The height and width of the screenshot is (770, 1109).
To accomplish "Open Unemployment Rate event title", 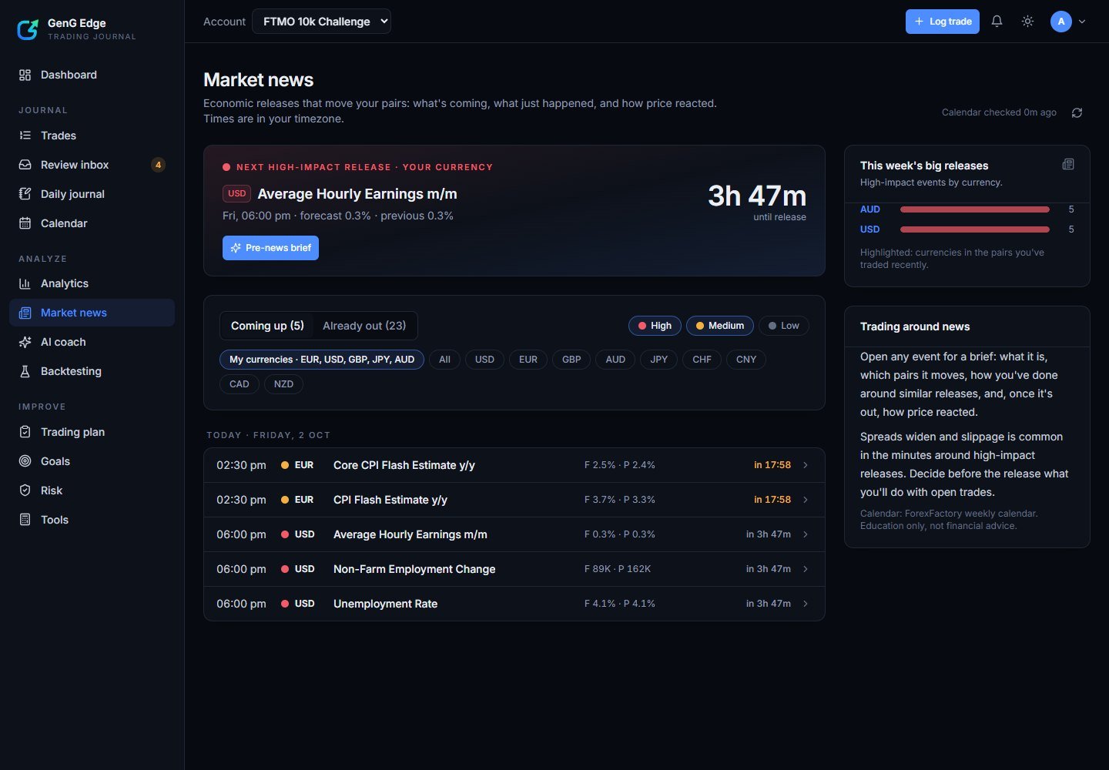I will (x=385, y=604).
